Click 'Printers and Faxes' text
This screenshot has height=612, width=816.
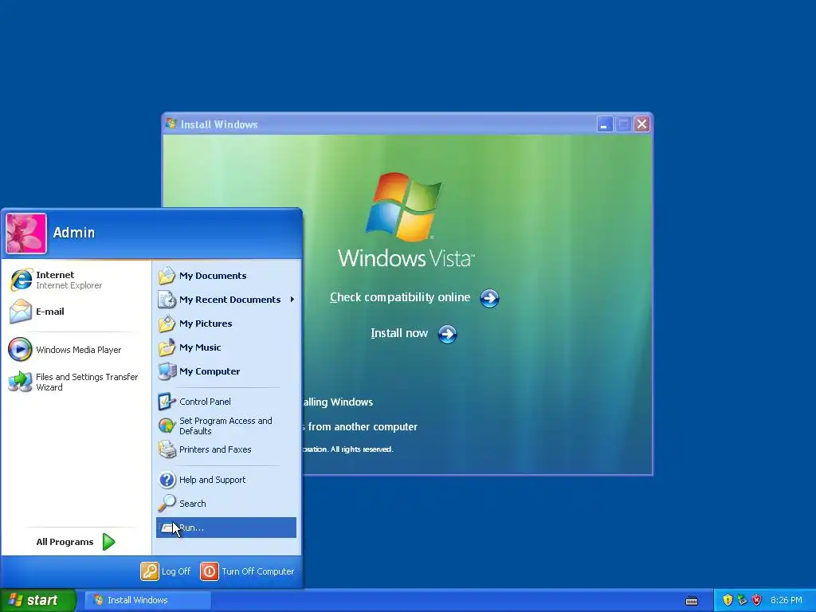pos(215,449)
